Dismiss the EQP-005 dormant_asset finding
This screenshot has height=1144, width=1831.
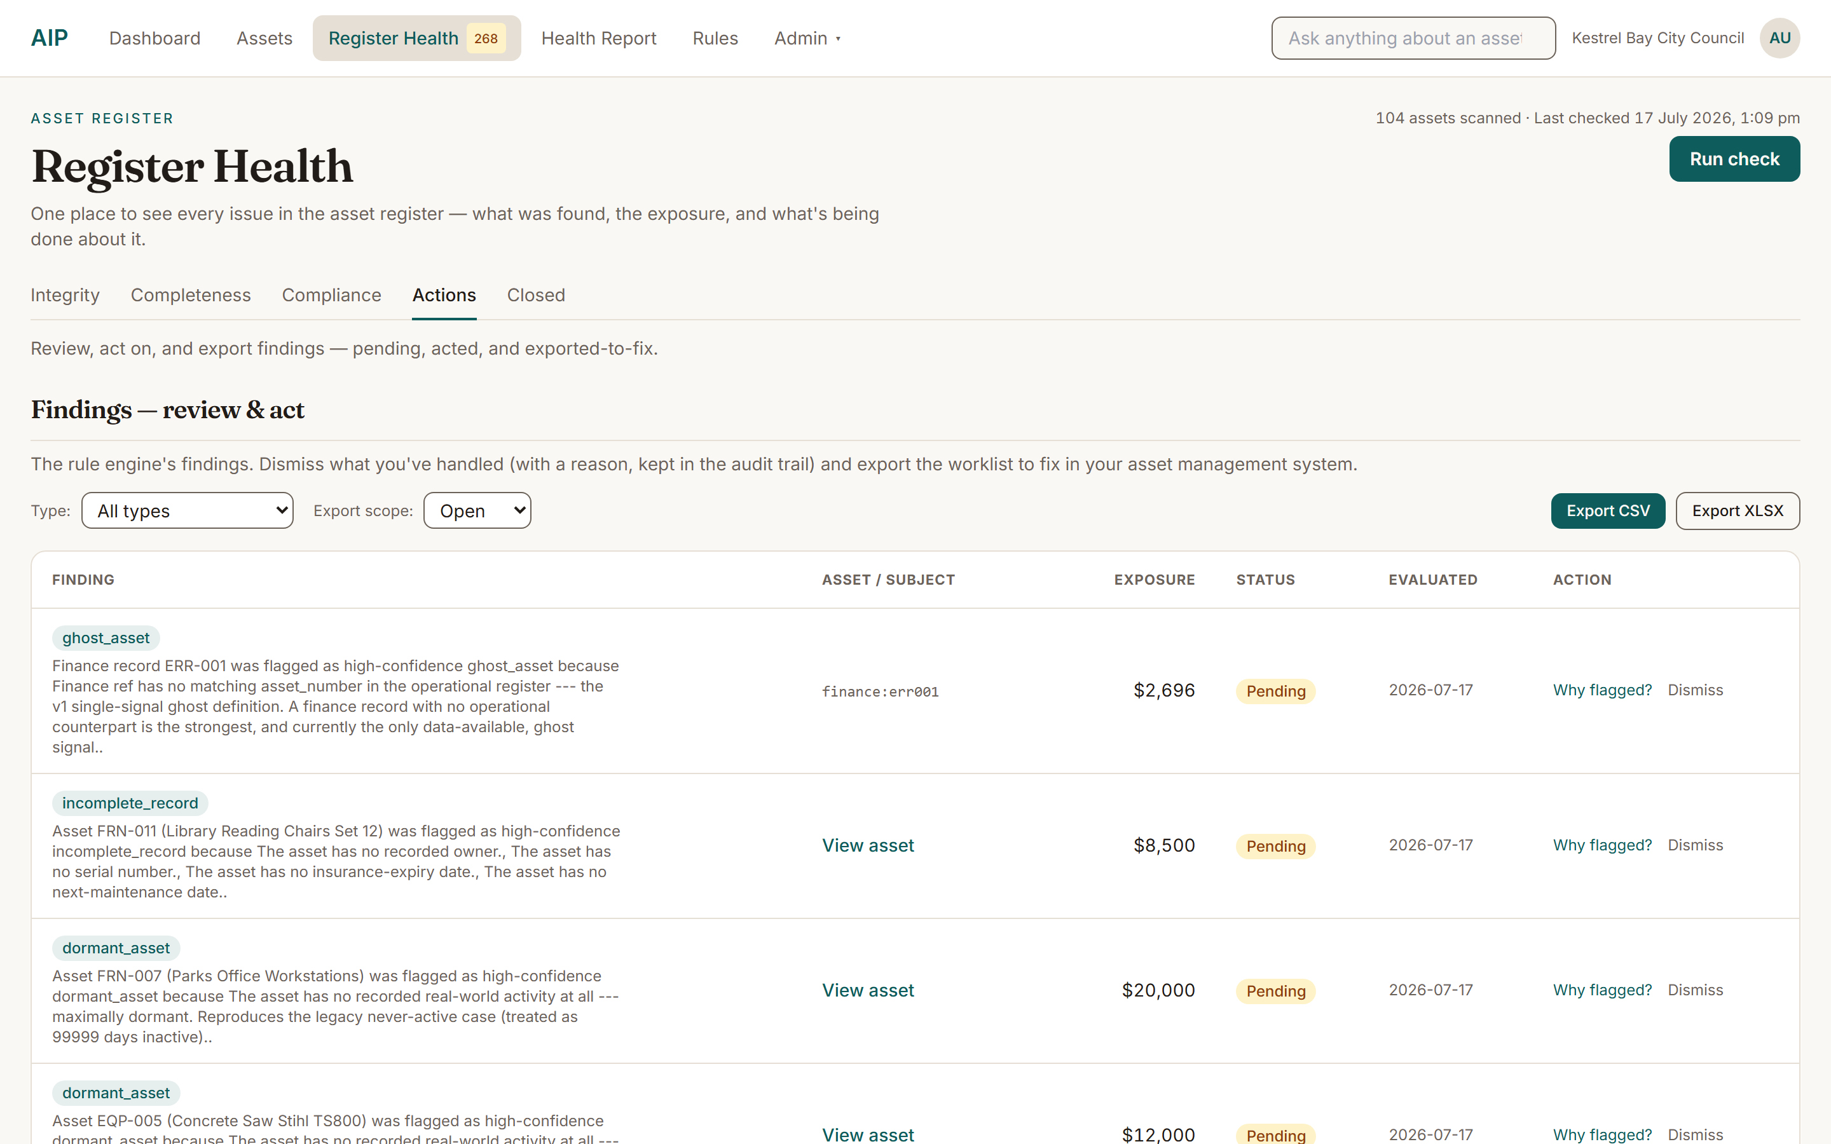pos(1695,1134)
